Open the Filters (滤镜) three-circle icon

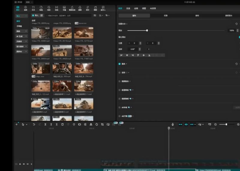(x=80, y=8)
